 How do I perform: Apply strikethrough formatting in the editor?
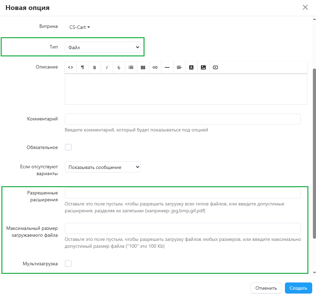click(119, 67)
